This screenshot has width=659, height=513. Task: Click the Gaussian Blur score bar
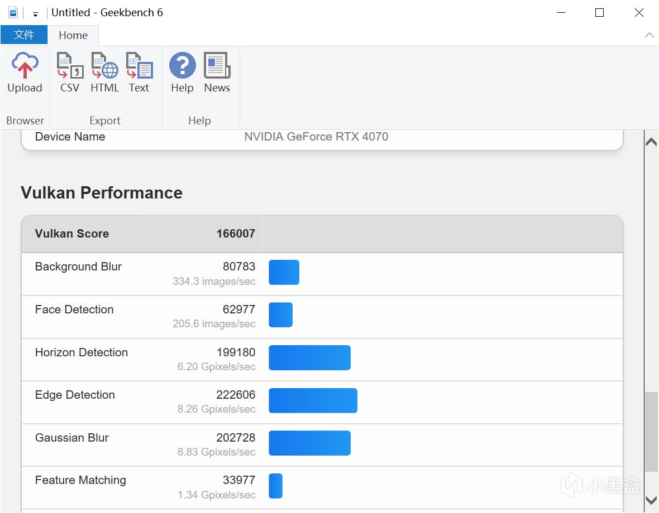[x=310, y=443]
